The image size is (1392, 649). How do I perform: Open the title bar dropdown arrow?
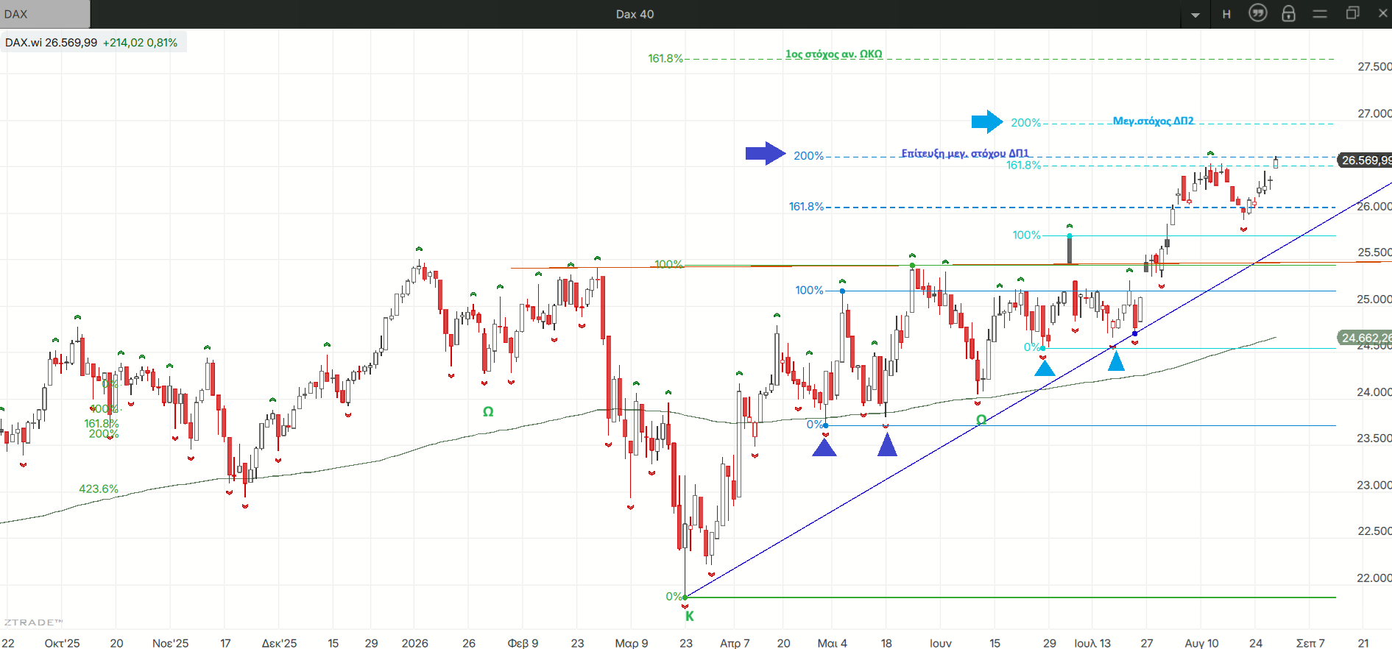tap(1195, 15)
